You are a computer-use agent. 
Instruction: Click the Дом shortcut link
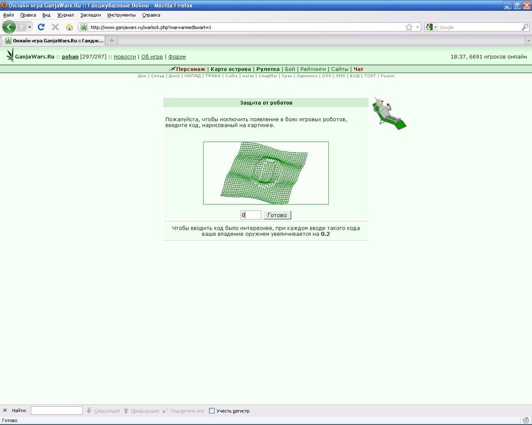(142, 76)
